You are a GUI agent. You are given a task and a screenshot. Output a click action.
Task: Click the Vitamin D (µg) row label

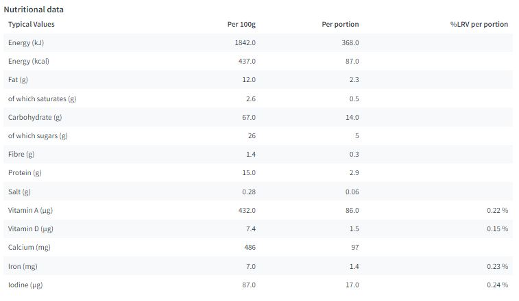(x=30, y=229)
